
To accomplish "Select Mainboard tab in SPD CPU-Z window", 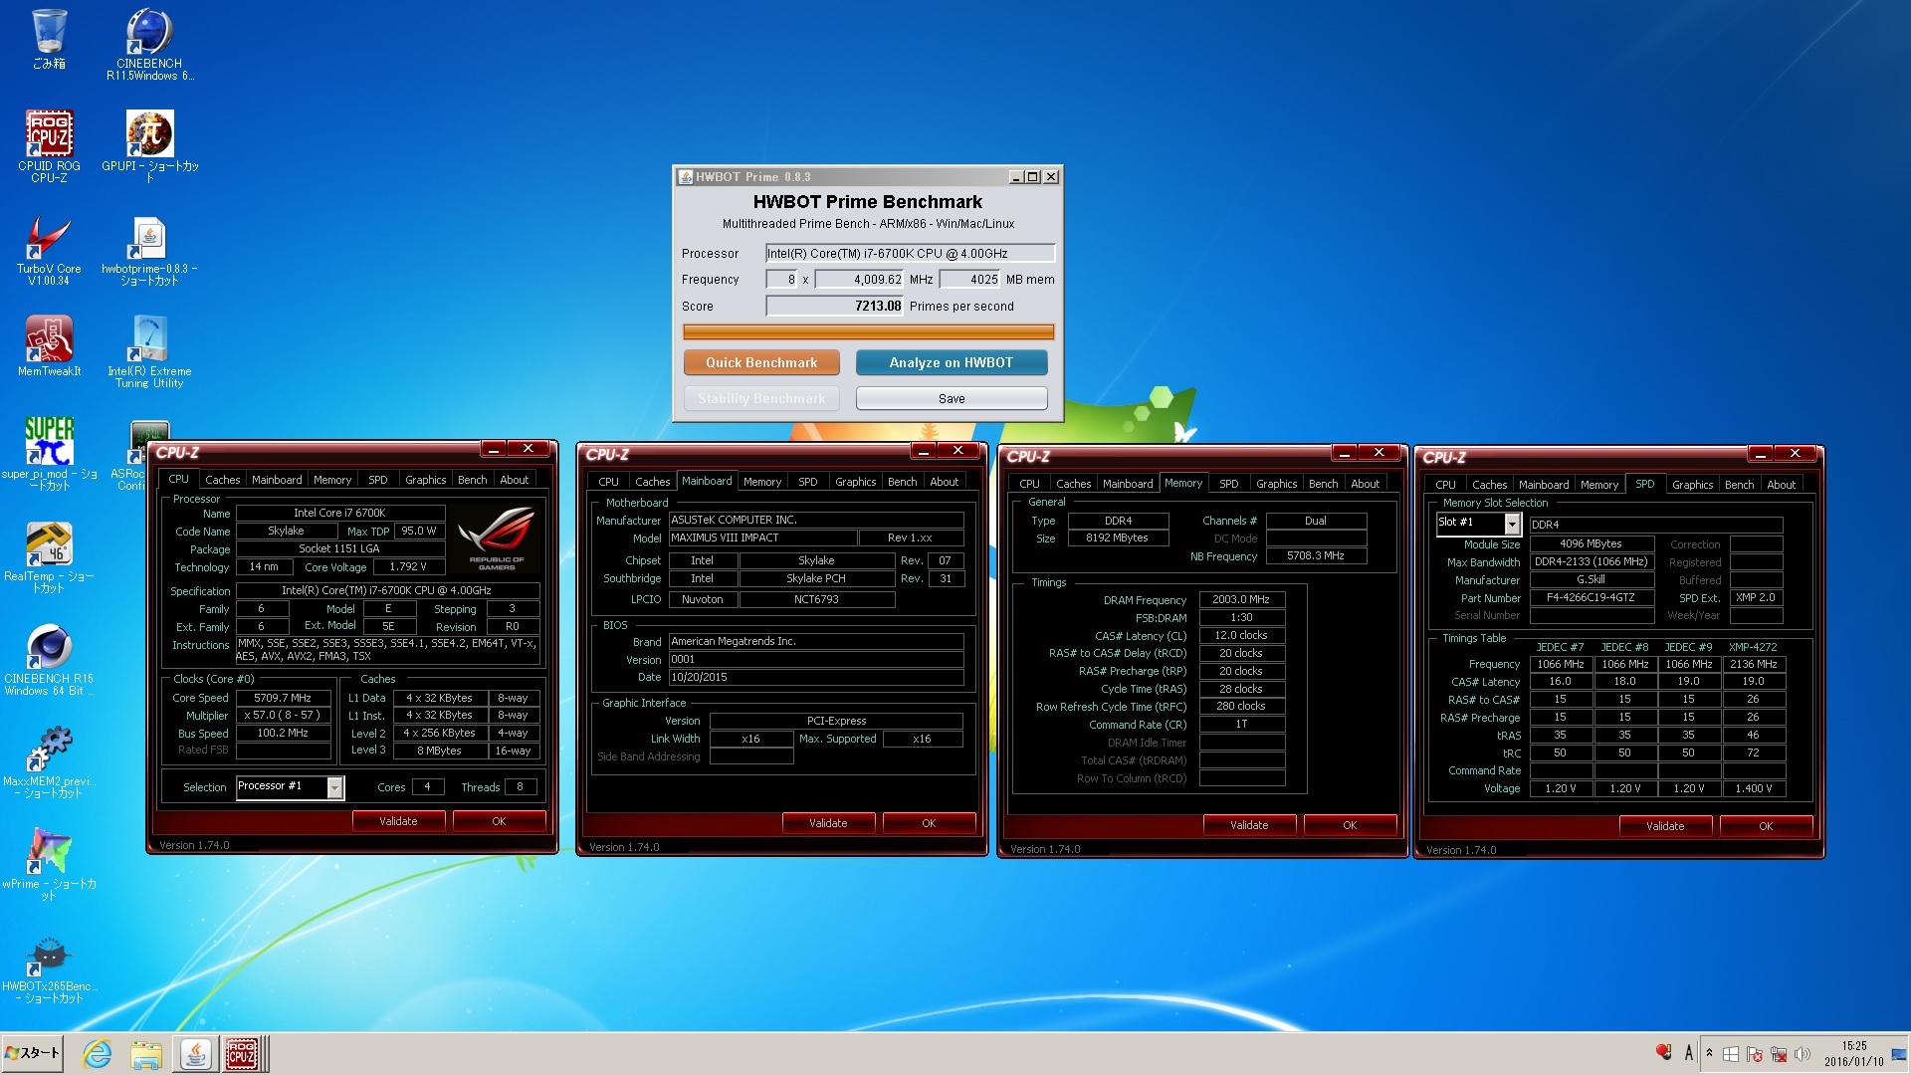I will (x=1544, y=485).
